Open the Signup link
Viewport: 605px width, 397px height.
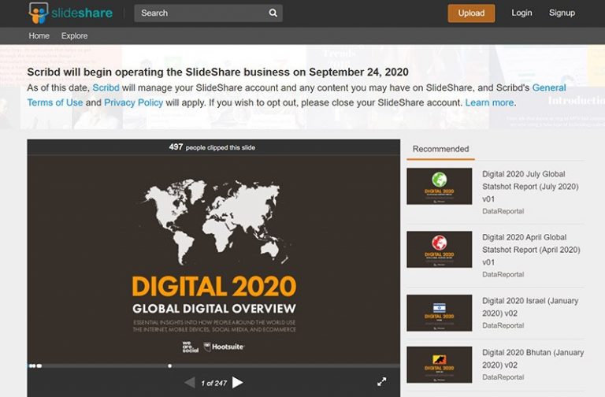click(x=562, y=13)
